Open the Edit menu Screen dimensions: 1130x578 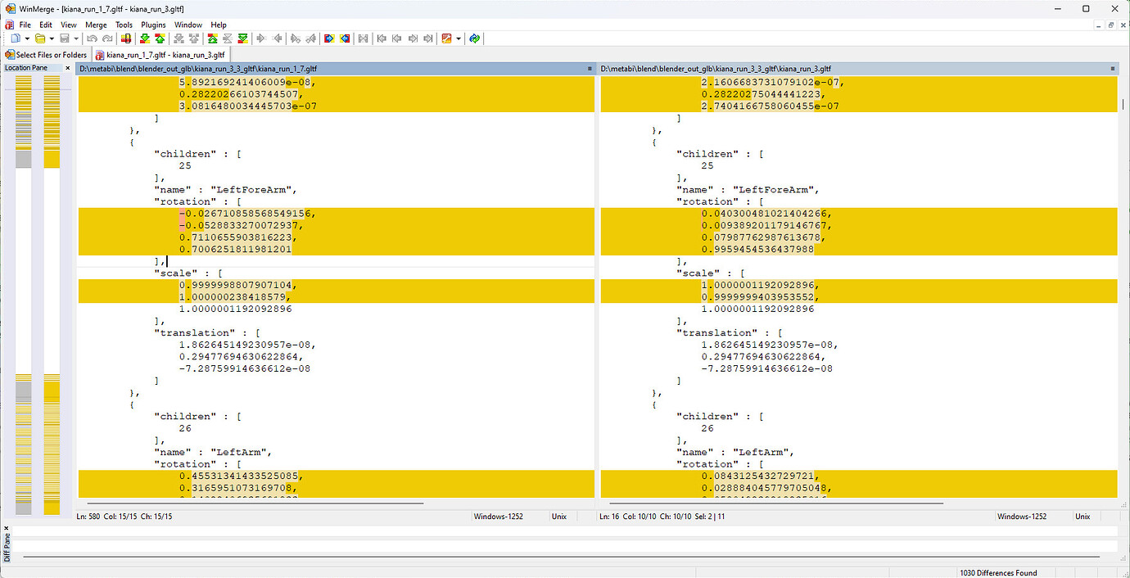coord(46,25)
